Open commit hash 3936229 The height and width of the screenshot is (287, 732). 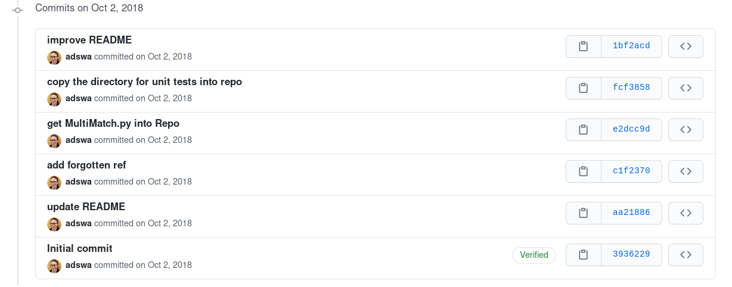(631, 255)
